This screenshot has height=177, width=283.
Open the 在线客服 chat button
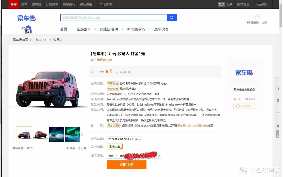pyautogui.click(x=244, y=106)
